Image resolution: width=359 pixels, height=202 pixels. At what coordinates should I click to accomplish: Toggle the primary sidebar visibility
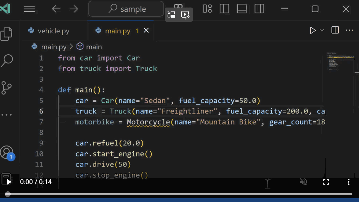(224, 9)
